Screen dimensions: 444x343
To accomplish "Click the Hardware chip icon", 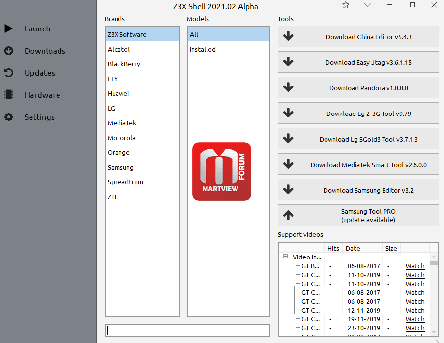I will click(x=9, y=95).
